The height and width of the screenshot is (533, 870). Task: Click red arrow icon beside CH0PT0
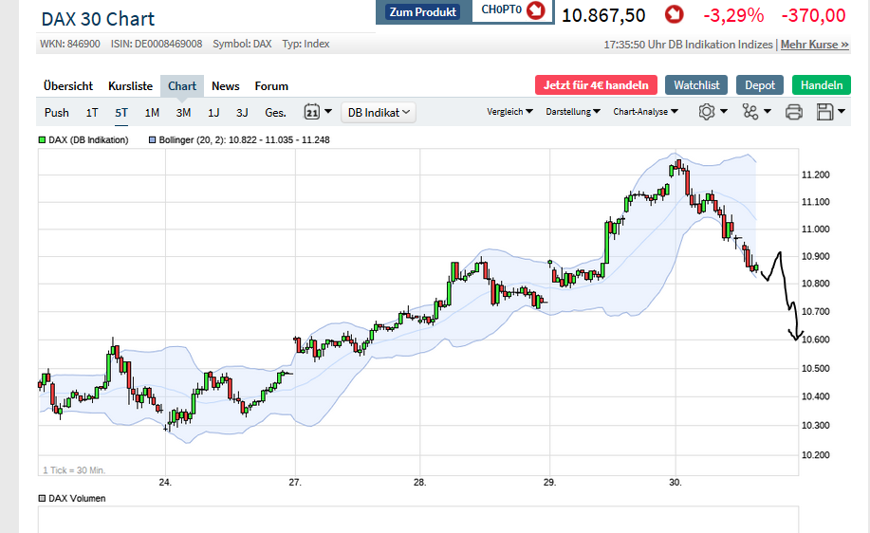click(536, 11)
